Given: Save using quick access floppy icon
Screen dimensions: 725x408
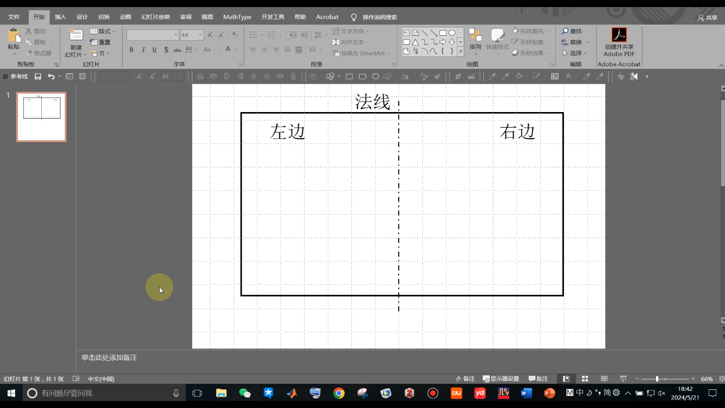Looking at the screenshot, I should pyautogui.click(x=38, y=76).
